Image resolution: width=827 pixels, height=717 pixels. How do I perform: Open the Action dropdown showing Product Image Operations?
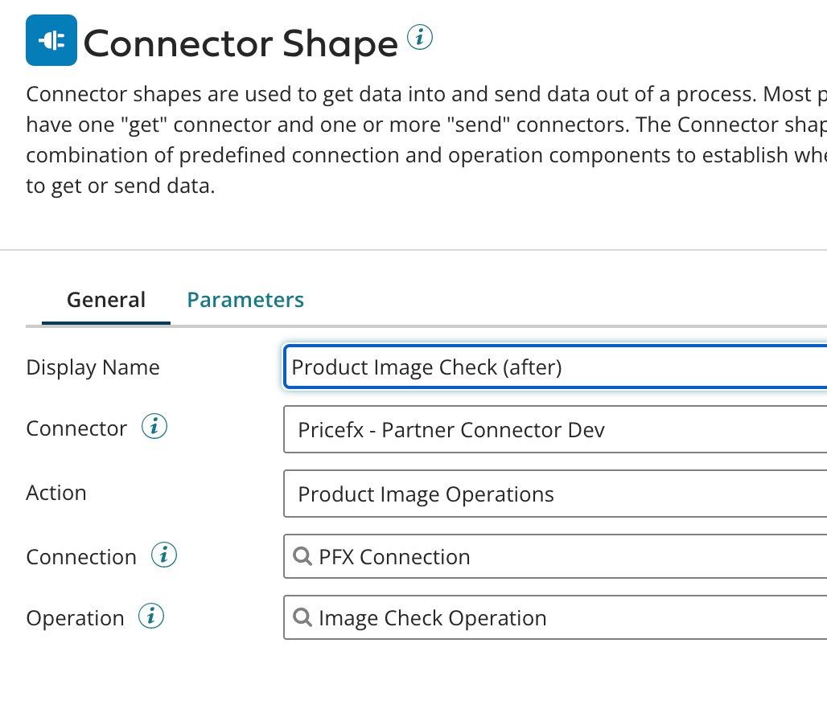pos(555,494)
